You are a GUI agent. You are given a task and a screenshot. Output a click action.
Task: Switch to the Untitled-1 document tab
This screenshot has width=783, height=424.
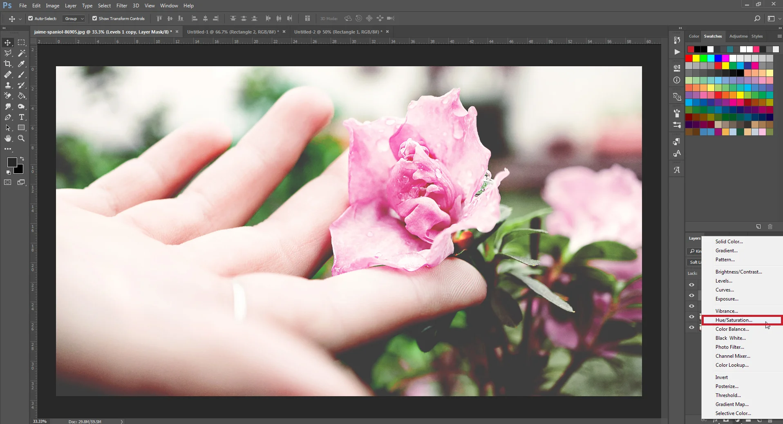(x=233, y=31)
